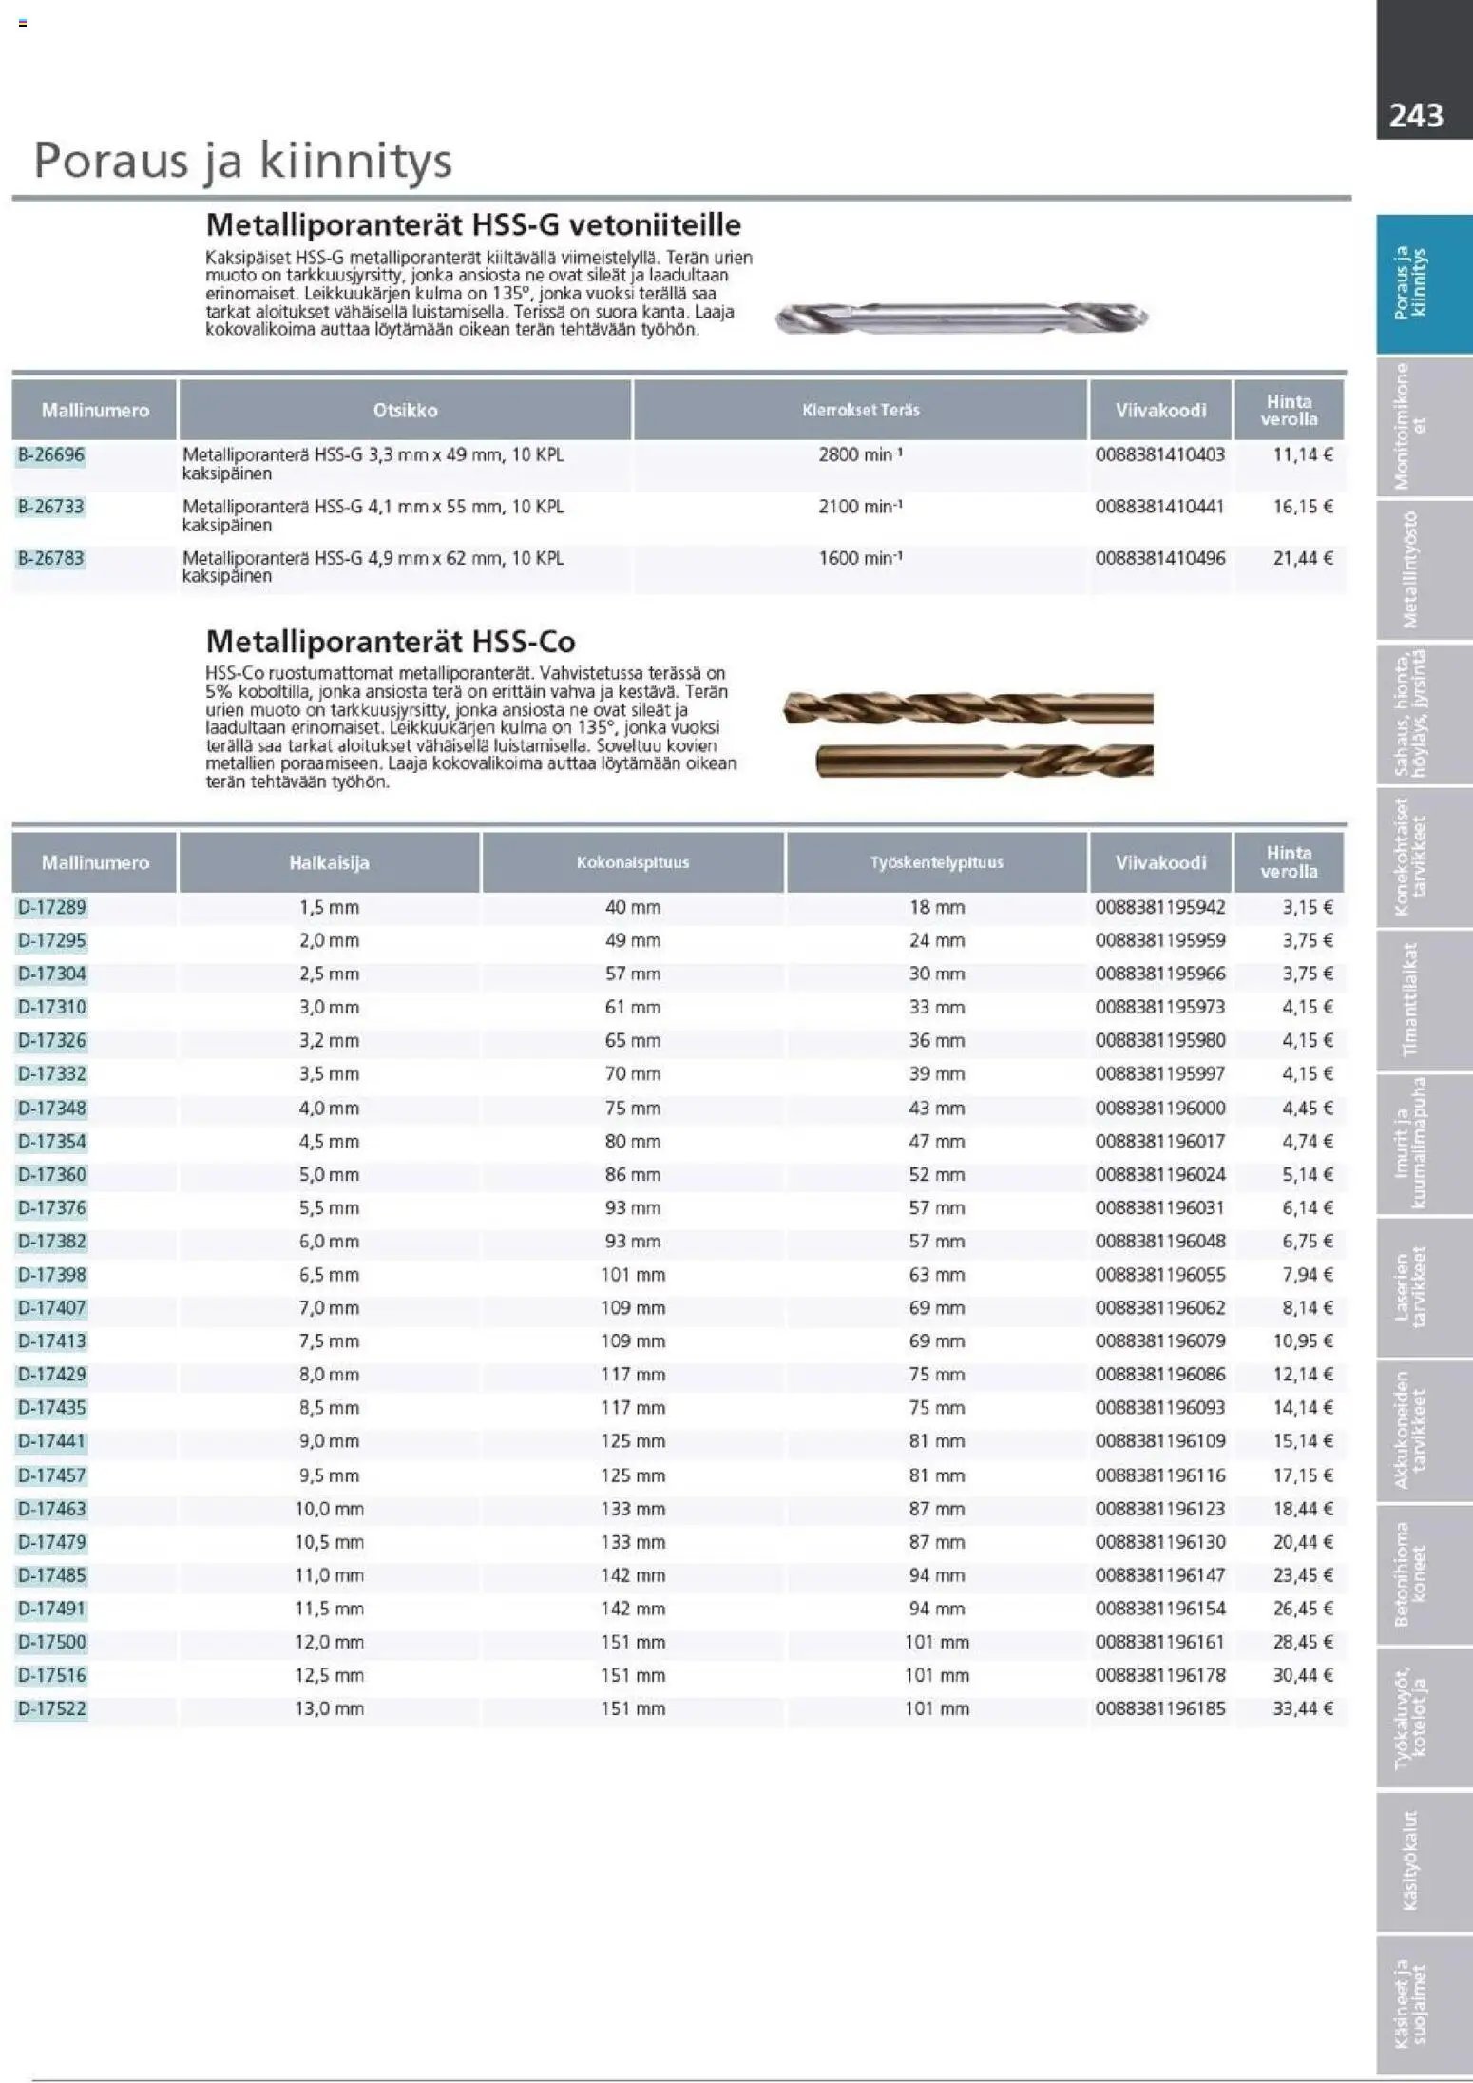Image resolution: width=1473 pixels, height=2083 pixels.
Task: Click the Kokonaispituus column header
Action: coord(633,862)
